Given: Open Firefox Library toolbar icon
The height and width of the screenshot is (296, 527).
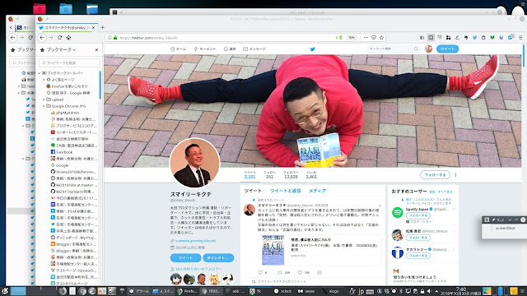Looking at the screenshot, I should tap(422, 38).
